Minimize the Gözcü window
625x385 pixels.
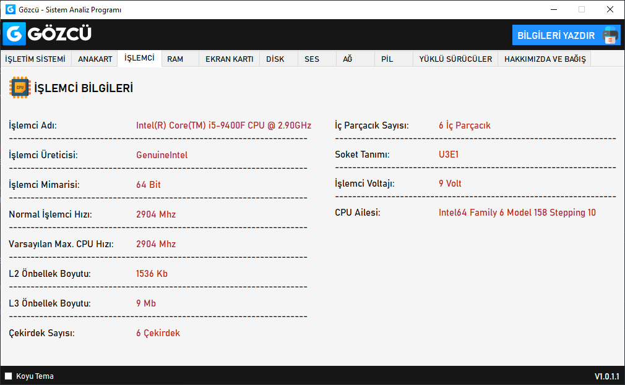554,9
